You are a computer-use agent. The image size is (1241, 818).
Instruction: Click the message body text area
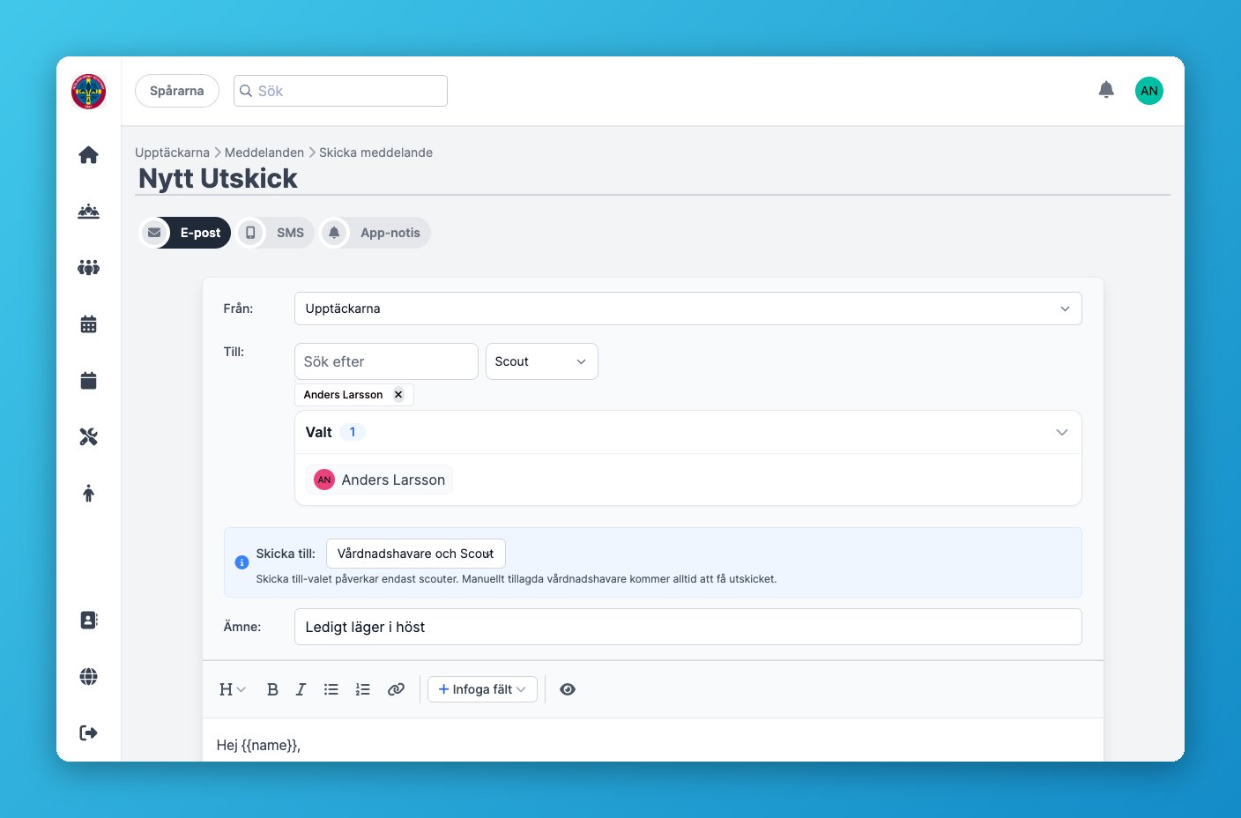[x=653, y=740]
